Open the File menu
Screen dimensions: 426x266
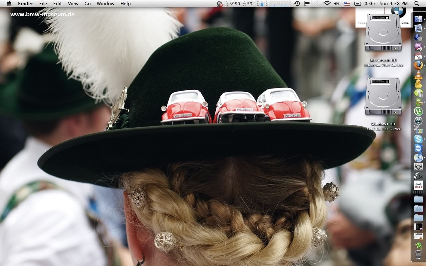tap(43, 4)
